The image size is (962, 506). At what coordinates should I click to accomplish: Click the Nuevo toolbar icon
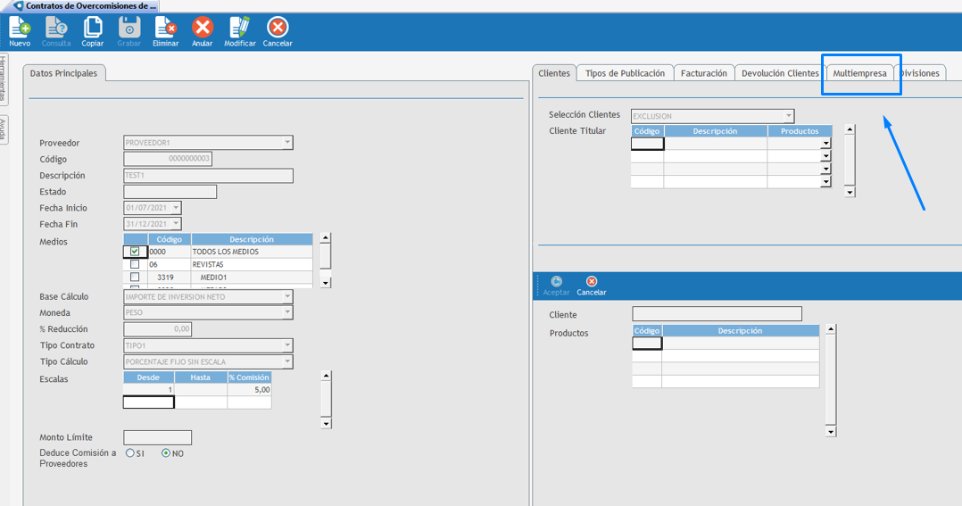pyautogui.click(x=20, y=29)
